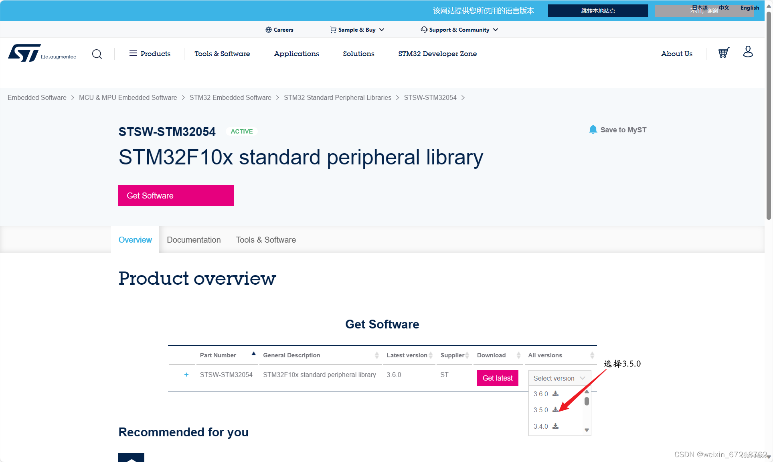The width and height of the screenshot is (773, 462).
Task: Click the page vertical scrollbar thumb
Action: [769, 115]
